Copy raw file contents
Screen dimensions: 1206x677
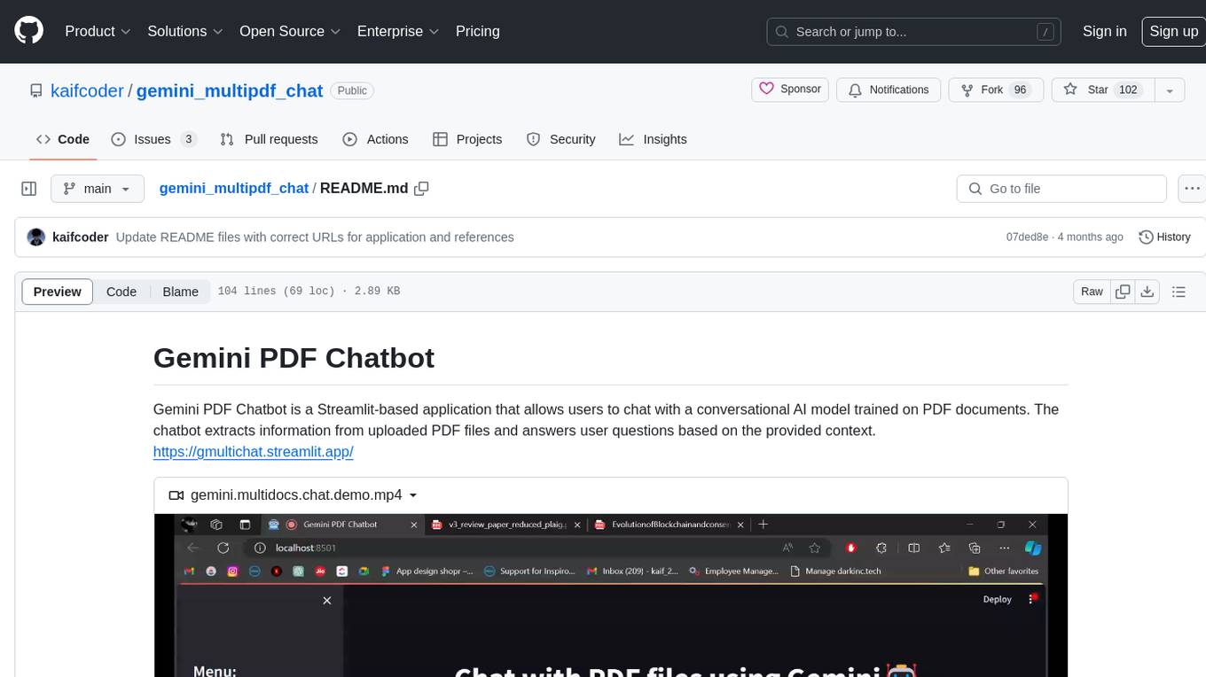[1123, 292]
